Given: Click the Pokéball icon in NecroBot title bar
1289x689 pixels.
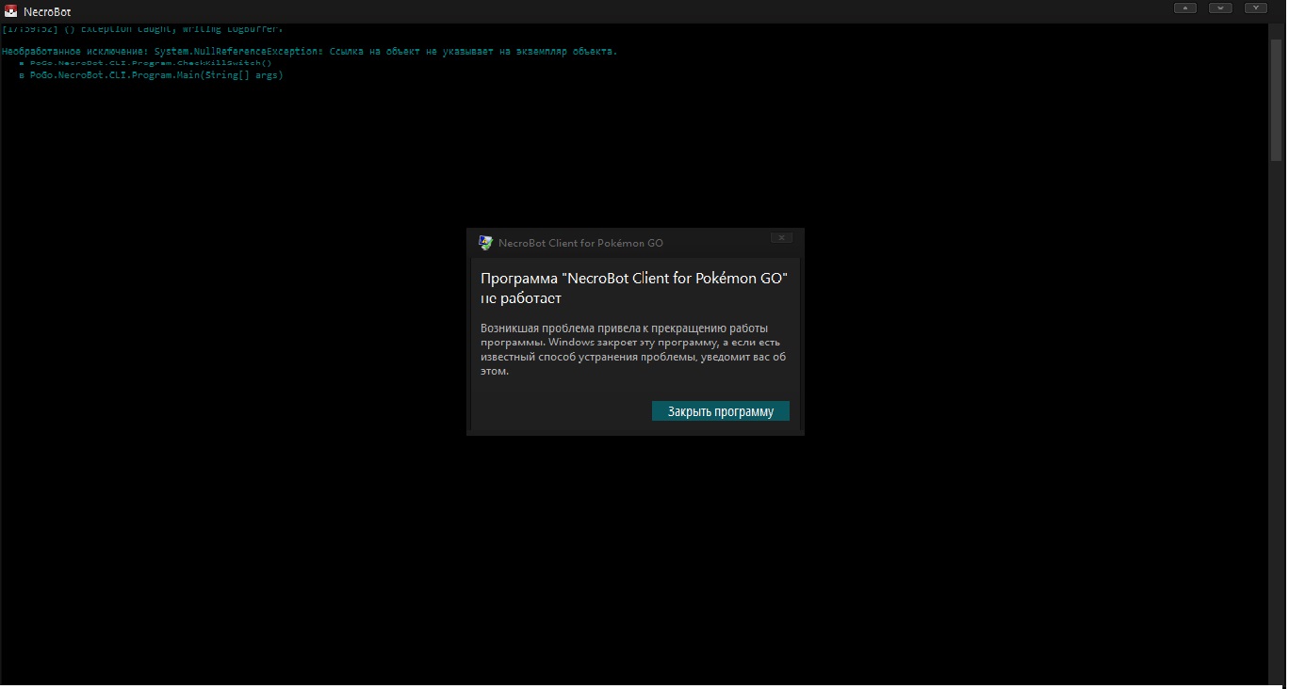Looking at the screenshot, I should [11, 11].
